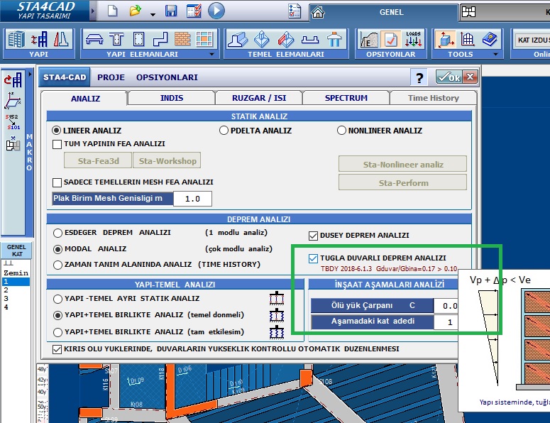Screen dimensions: 550x423
Task: Click the S152 to S101 renumber icon
Action: [12, 122]
